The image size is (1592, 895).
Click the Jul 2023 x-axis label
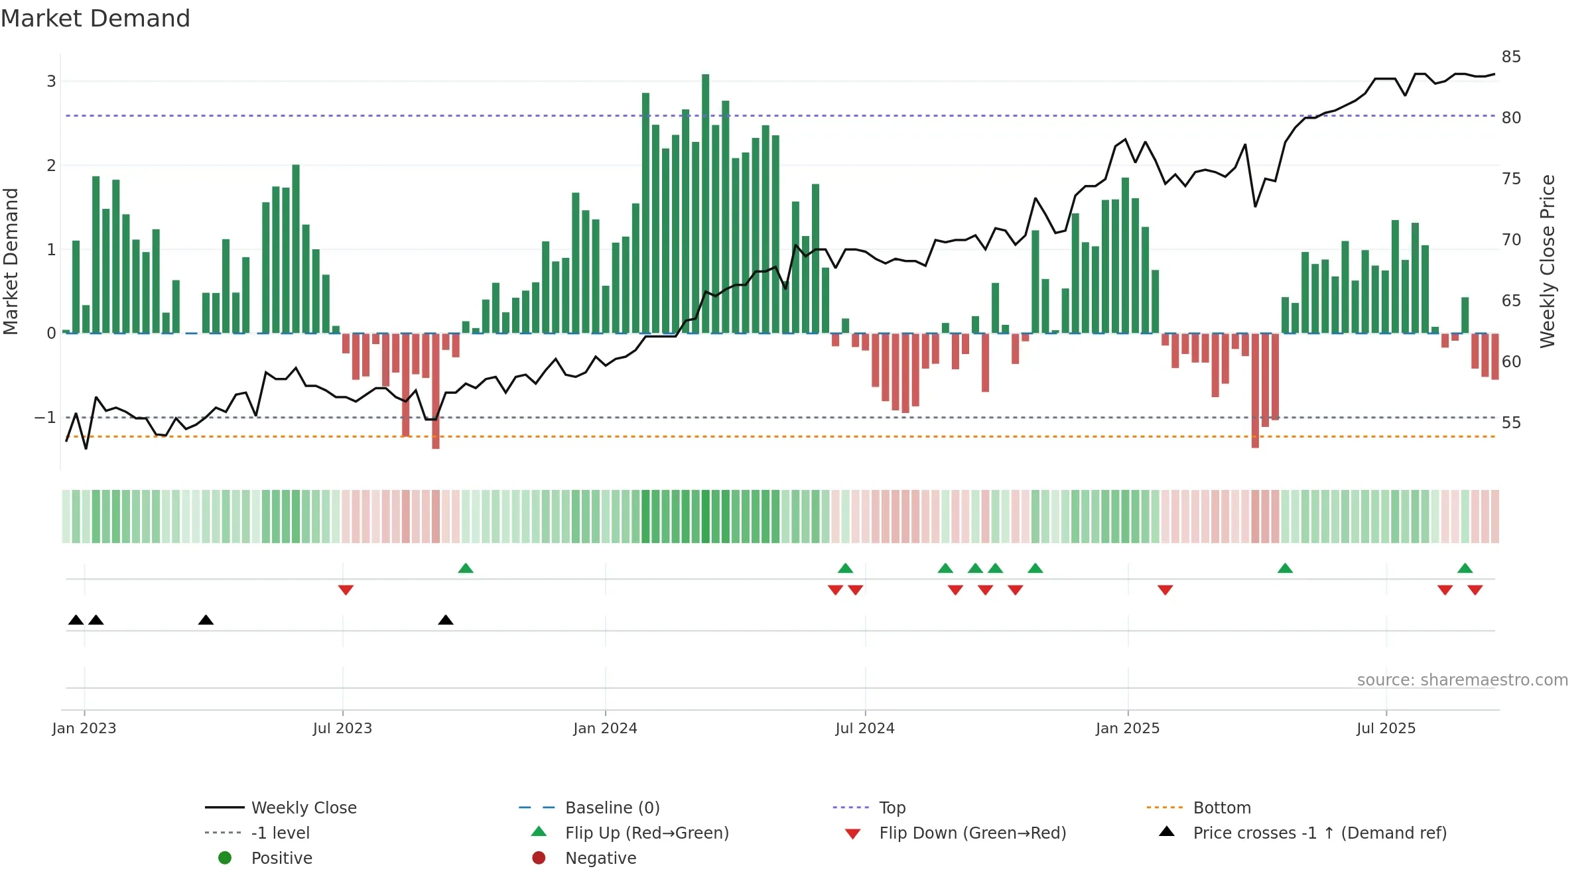click(342, 729)
